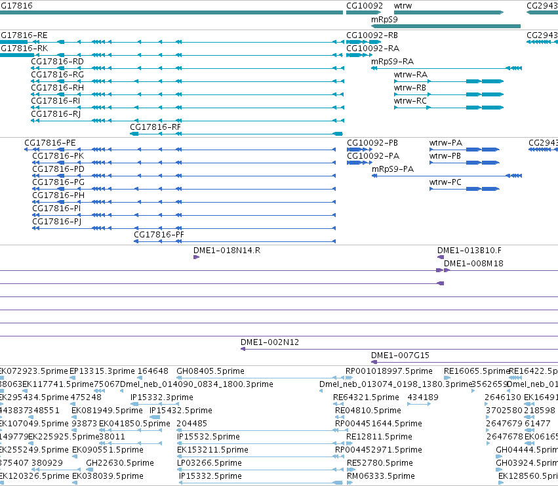Click the RP004452971.5prime EST label
Viewport: 558px width, 486px height.
pyautogui.click(x=378, y=450)
